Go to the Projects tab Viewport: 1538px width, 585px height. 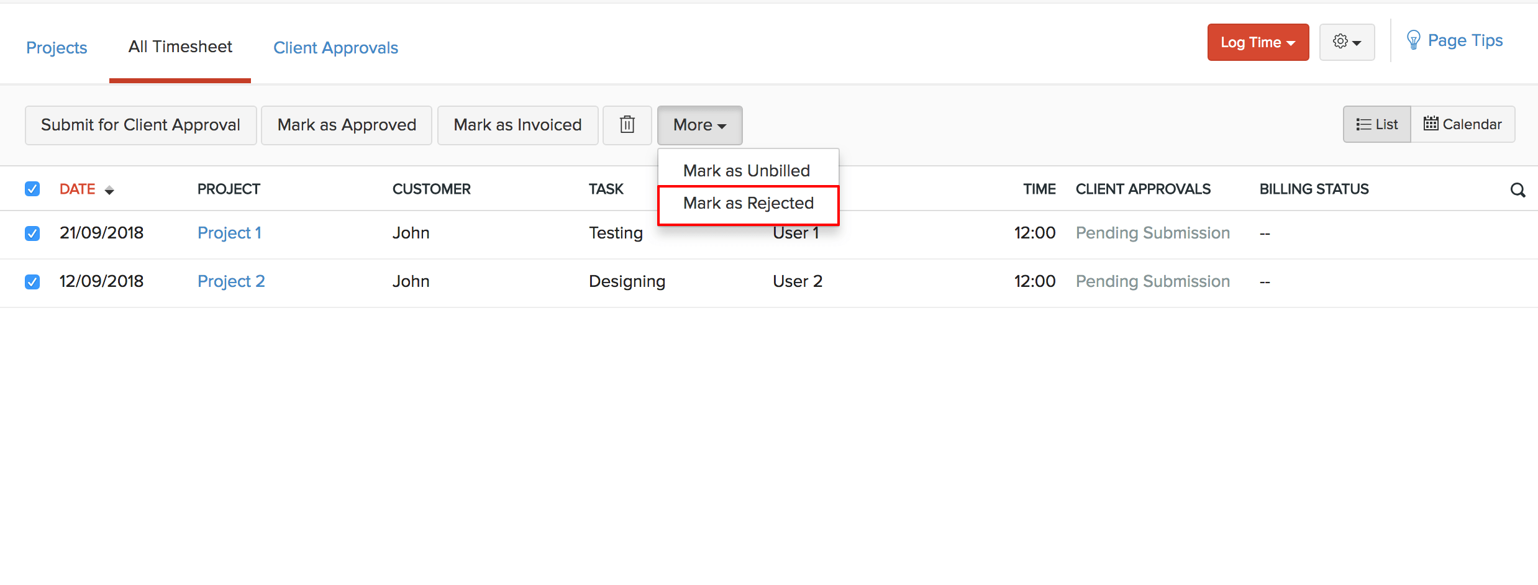click(57, 48)
